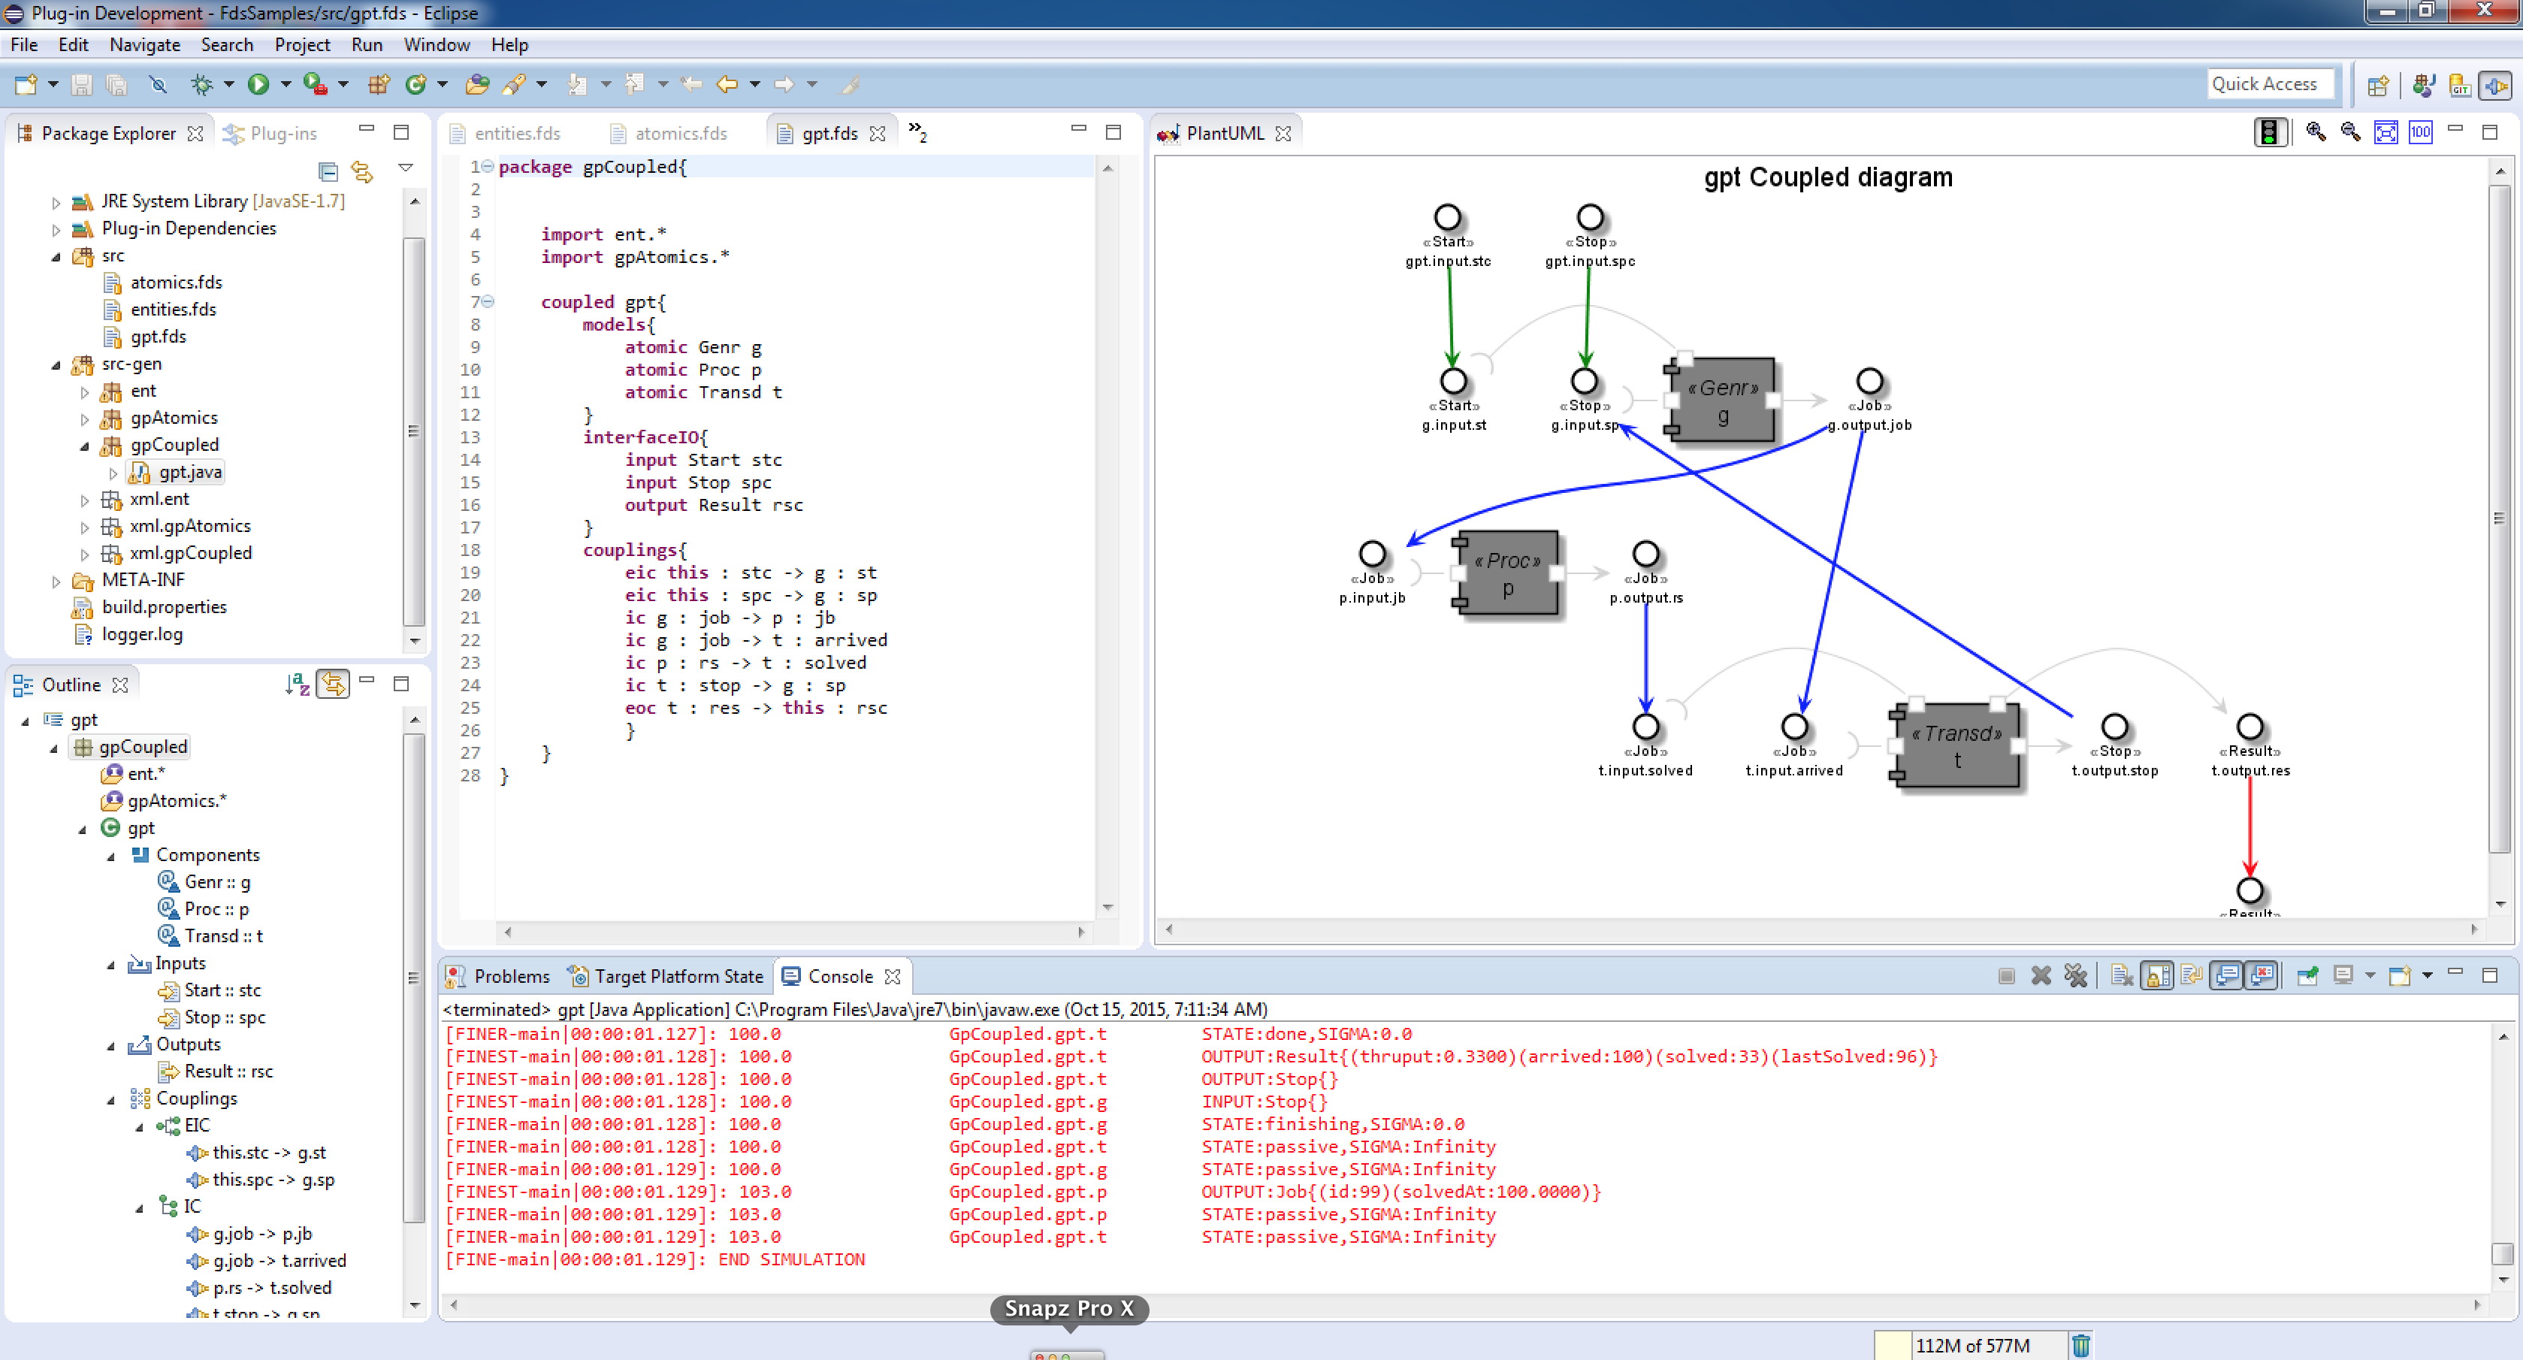Viewport: 2523px width, 1360px height.
Task: Expand xml.gpCoupled package
Action: (84, 554)
